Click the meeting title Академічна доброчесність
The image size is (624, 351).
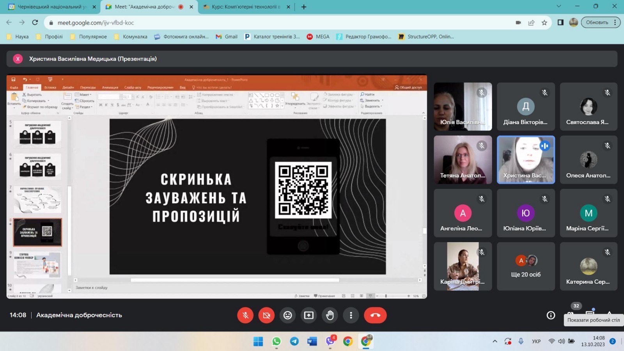coord(79,315)
